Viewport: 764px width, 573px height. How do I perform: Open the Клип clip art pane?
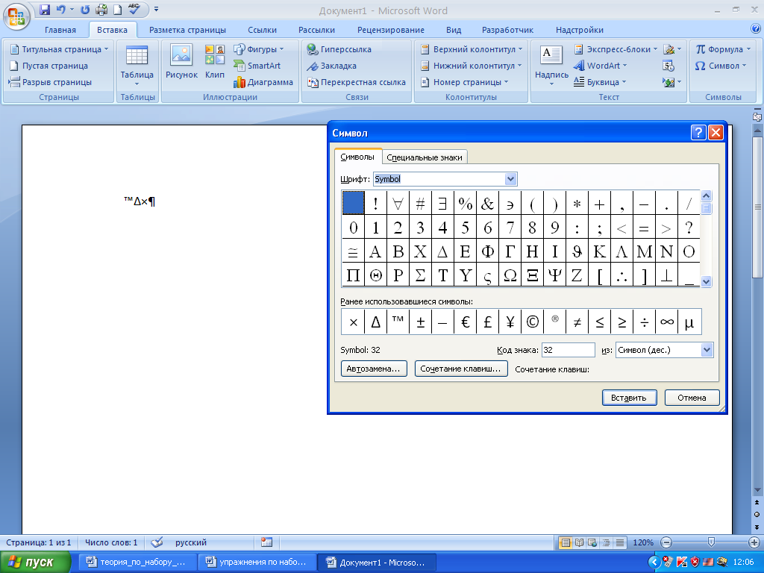215,61
